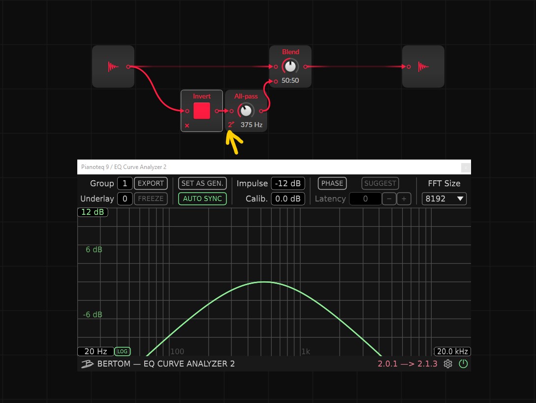Screen dimensions: 536x403
Task: Click SET AS GEN. button
Action: [x=202, y=183]
